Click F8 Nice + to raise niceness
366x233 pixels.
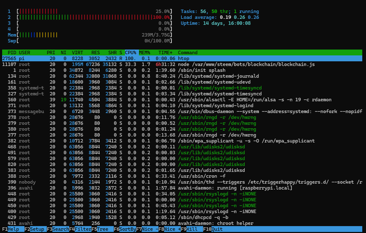(169, 229)
